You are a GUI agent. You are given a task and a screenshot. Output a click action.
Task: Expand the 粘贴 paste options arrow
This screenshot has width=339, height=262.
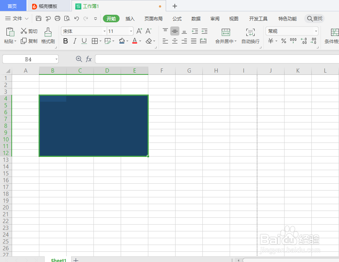(x=15, y=41)
